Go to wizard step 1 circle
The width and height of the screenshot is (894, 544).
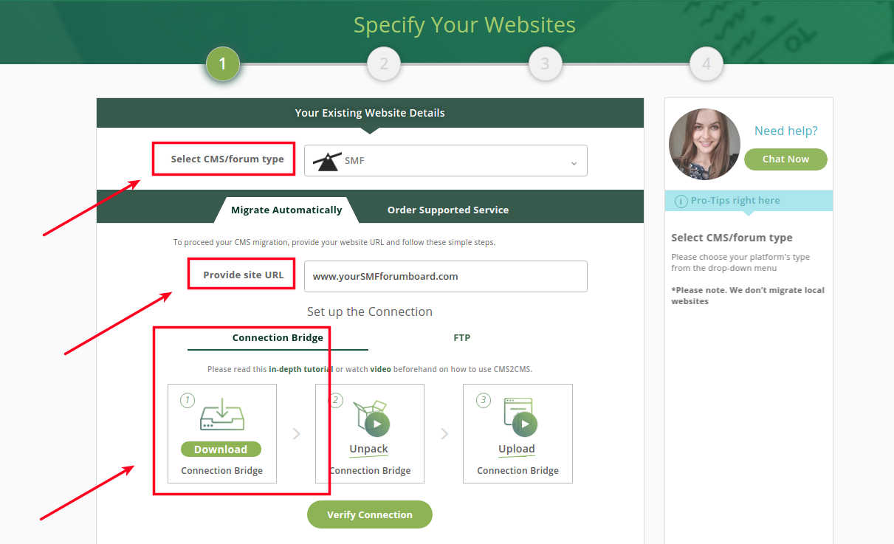pos(222,64)
